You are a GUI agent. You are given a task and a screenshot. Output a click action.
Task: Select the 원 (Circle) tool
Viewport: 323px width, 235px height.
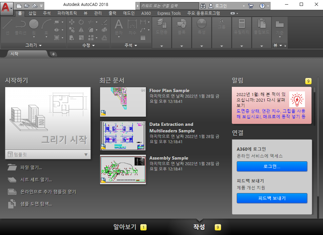click(x=34, y=27)
